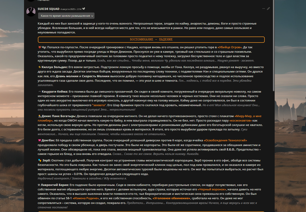Click the italic phrase 'Нацумэ узнает - засмеет.'
Image resolution: width=306 pixels, height=212 pixels.
[x=236, y=60]
